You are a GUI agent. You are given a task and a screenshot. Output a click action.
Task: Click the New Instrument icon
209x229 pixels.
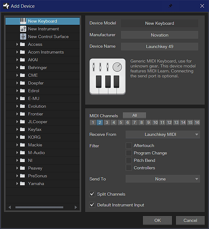pos(23,29)
